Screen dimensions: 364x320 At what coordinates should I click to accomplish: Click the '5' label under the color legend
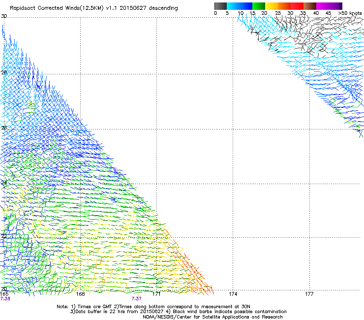227,13
